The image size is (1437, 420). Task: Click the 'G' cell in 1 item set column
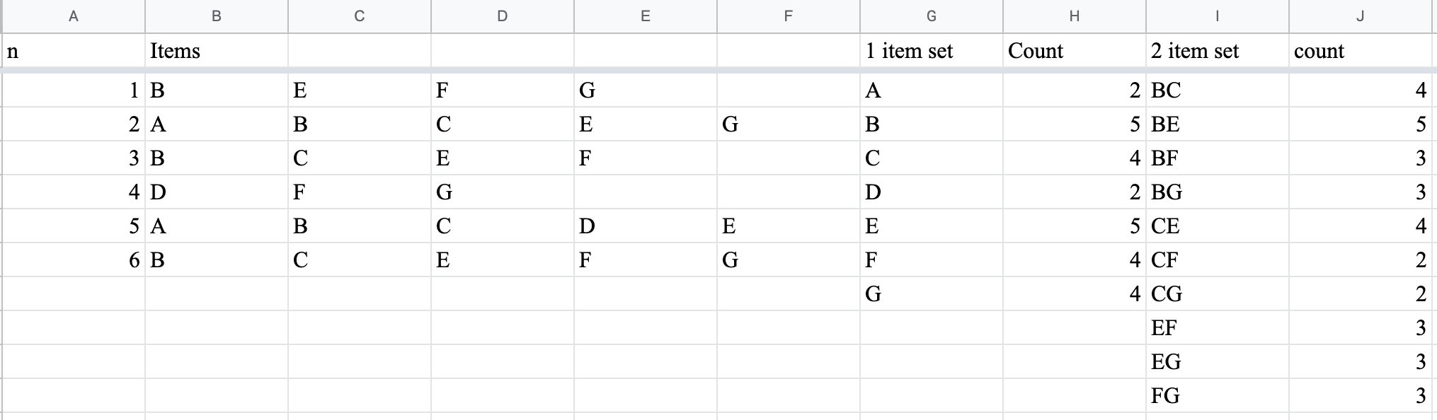[x=932, y=294]
